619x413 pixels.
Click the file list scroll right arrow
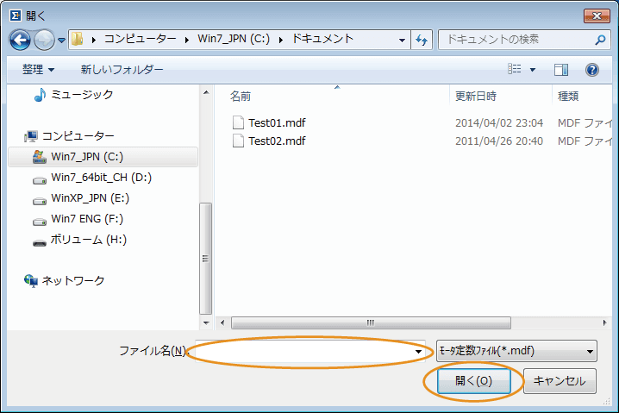coord(605,323)
